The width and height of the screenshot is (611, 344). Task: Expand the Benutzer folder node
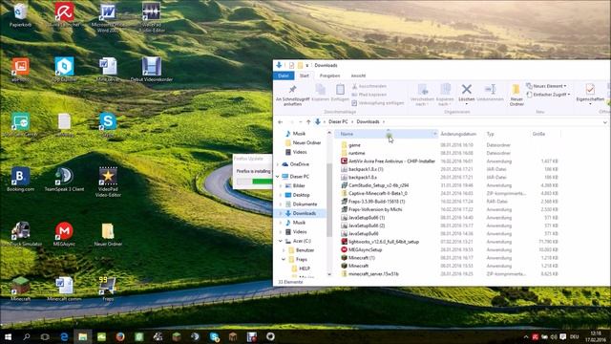click(x=284, y=250)
